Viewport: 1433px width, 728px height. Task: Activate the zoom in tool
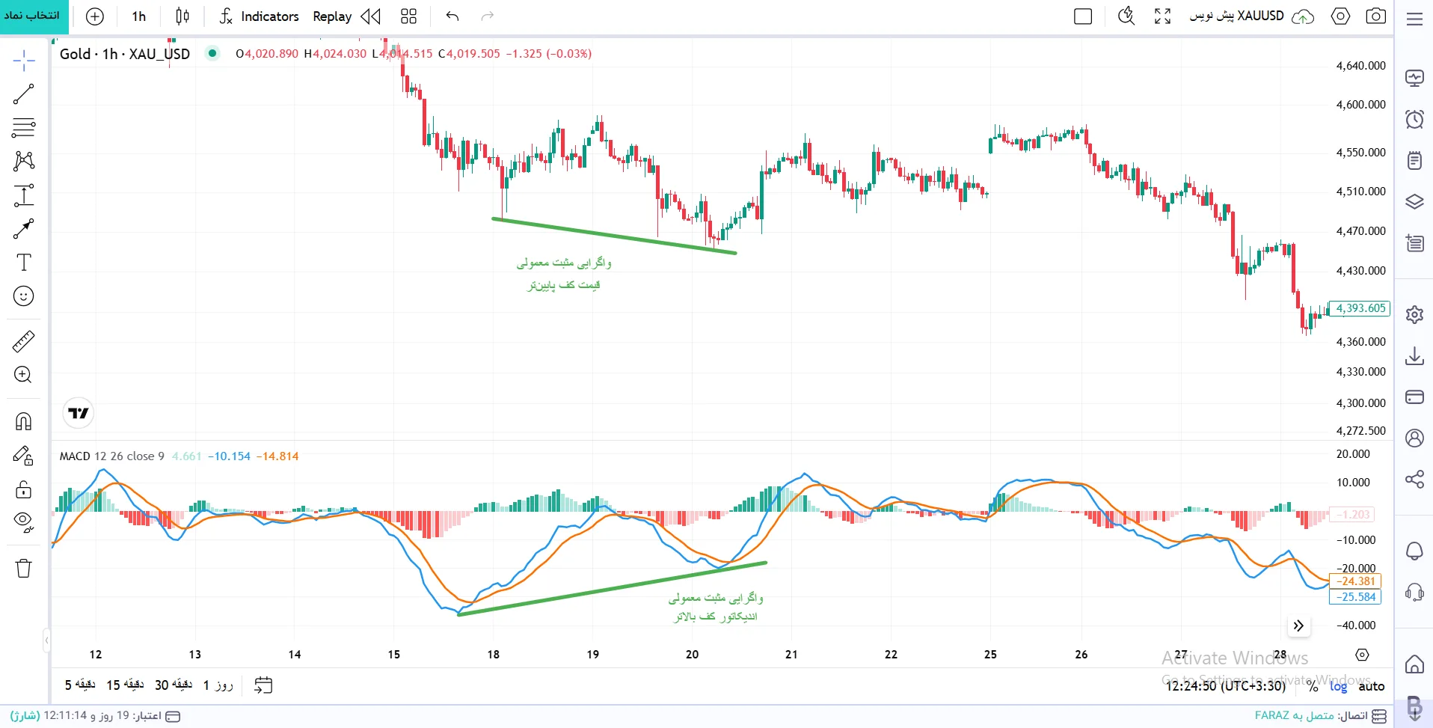click(x=24, y=375)
